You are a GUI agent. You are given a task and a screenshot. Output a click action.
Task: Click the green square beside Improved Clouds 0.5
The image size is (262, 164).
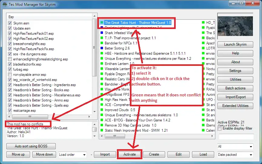point(102,110)
